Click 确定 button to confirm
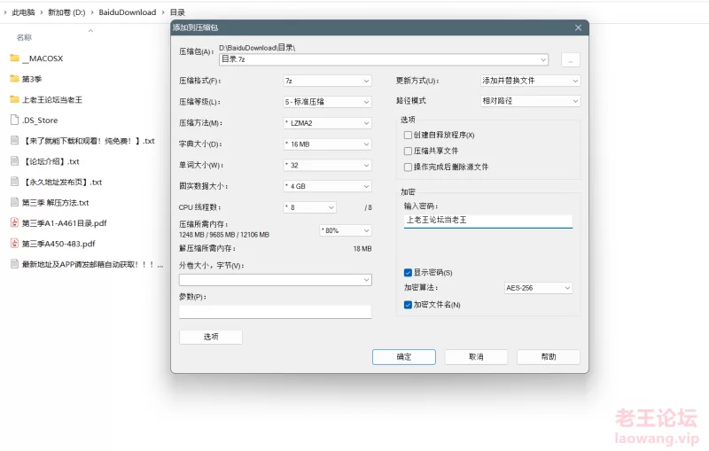Screen dimensions: 709x451 click(x=404, y=357)
